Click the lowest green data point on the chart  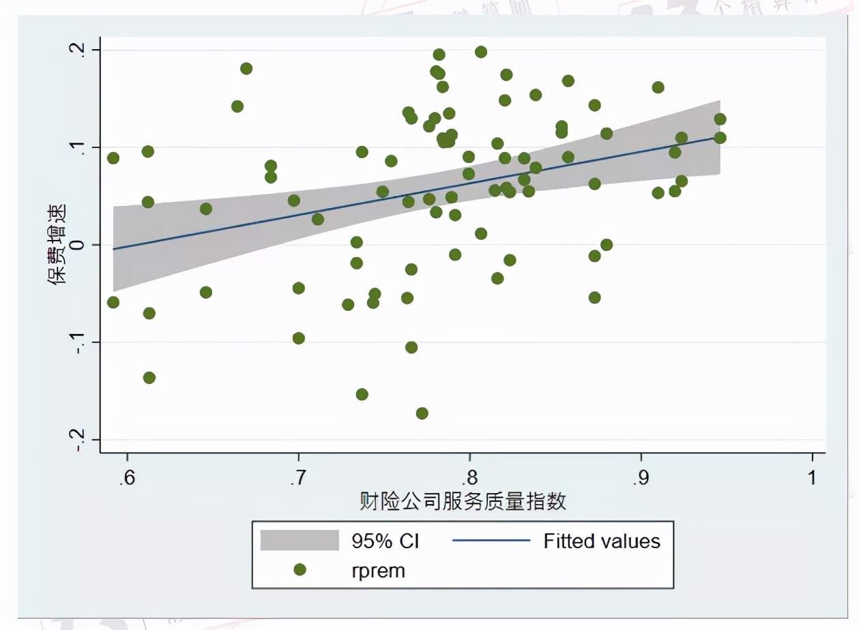pos(422,413)
